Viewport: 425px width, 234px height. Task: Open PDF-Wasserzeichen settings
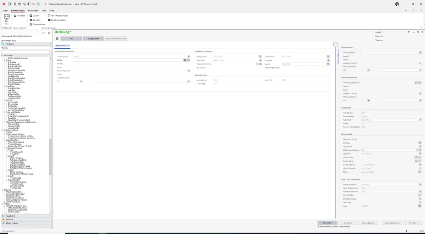[58, 16]
